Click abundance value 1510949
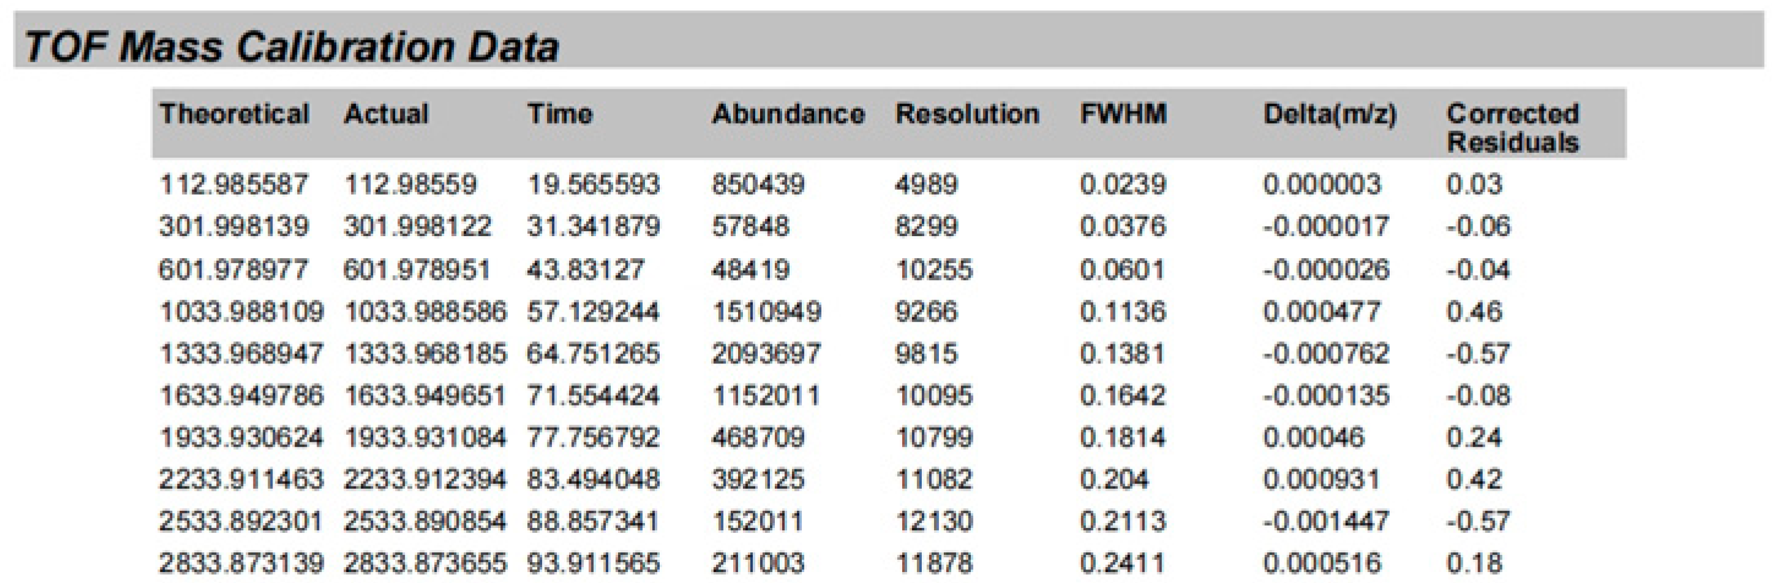Screen dimensions: 1772x583 (x=766, y=312)
